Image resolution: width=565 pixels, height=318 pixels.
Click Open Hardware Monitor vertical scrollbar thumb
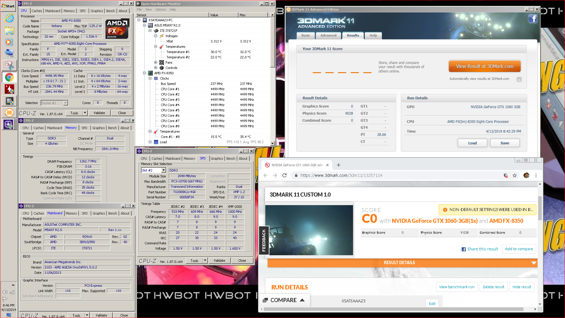[272, 42]
